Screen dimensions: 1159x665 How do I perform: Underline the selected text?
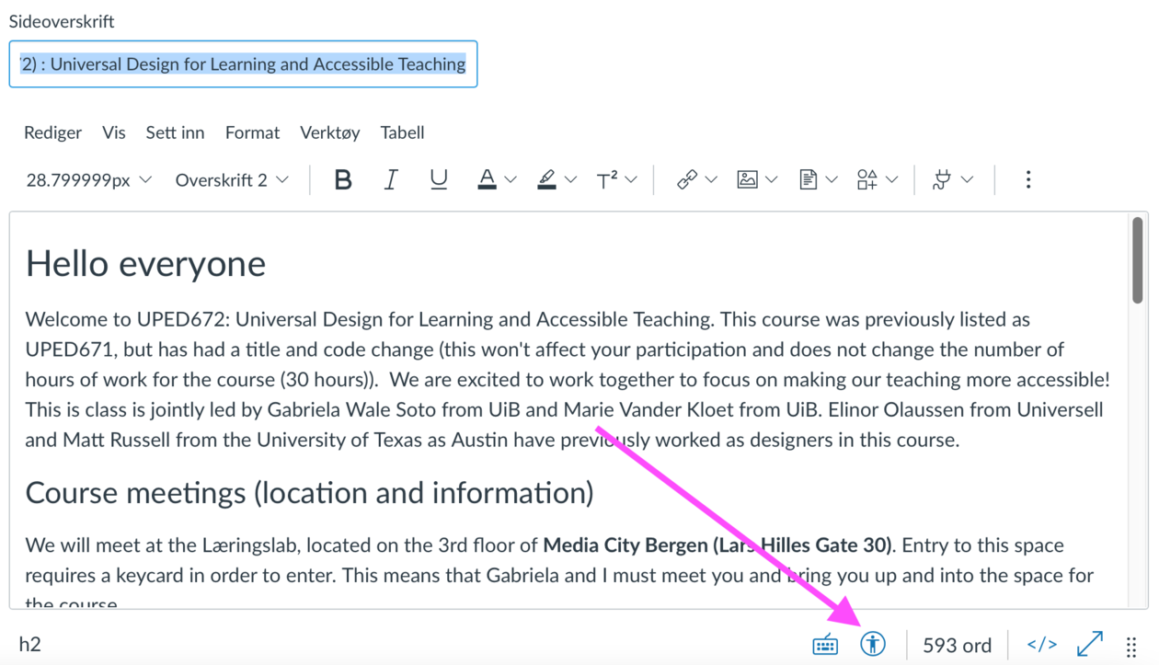coord(439,180)
